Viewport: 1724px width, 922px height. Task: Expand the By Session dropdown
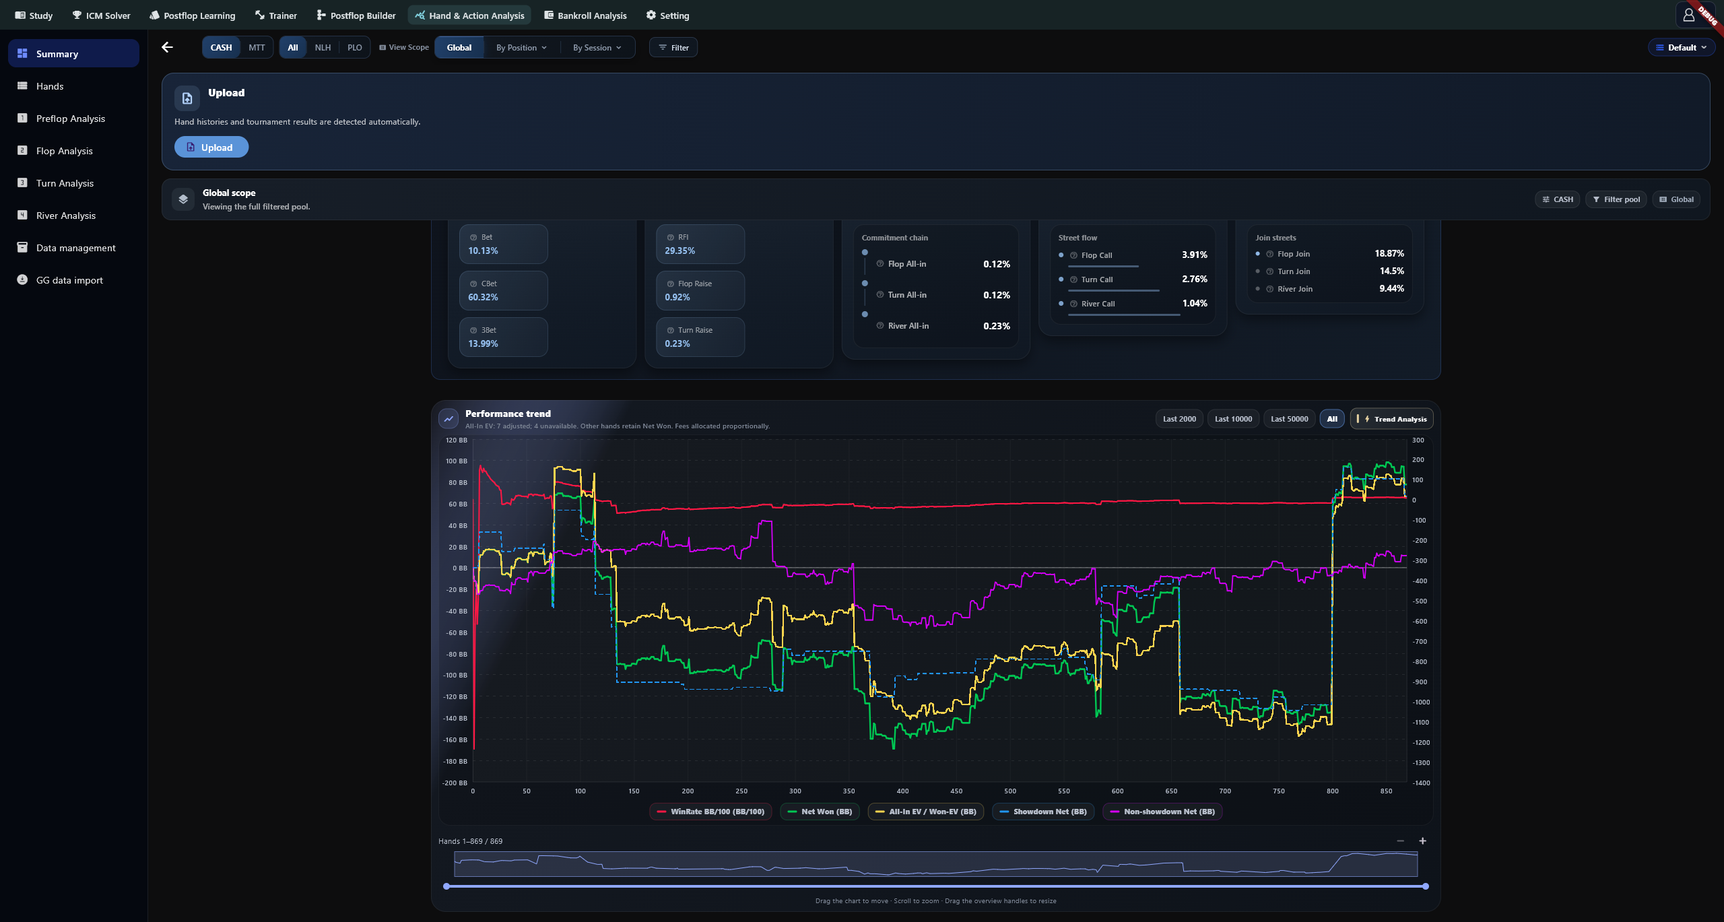click(x=597, y=47)
